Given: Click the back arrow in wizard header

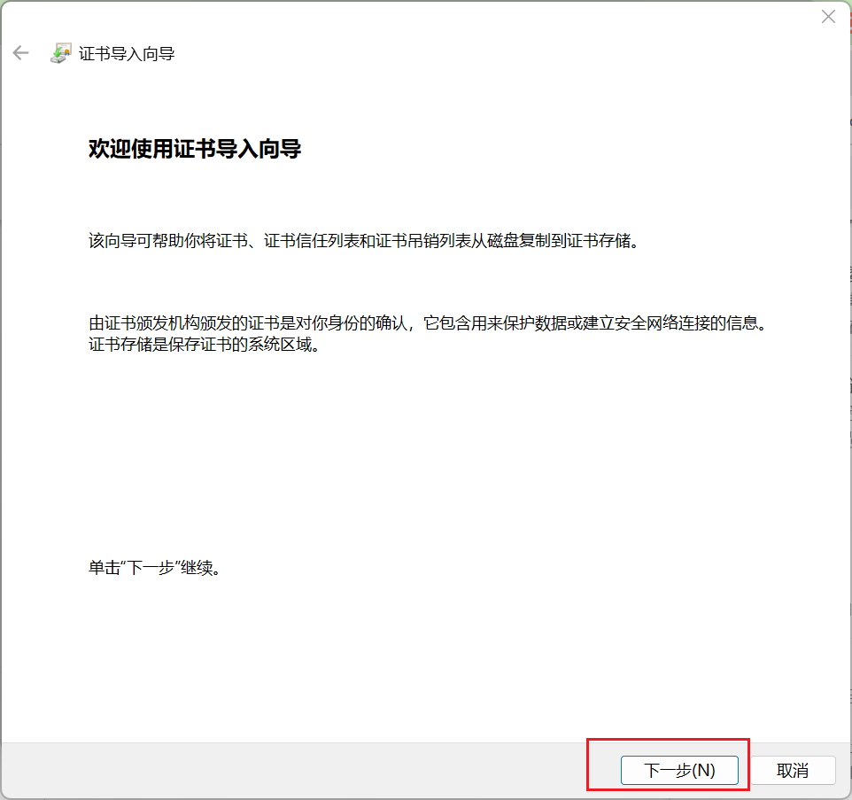Looking at the screenshot, I should coord(20,53).
